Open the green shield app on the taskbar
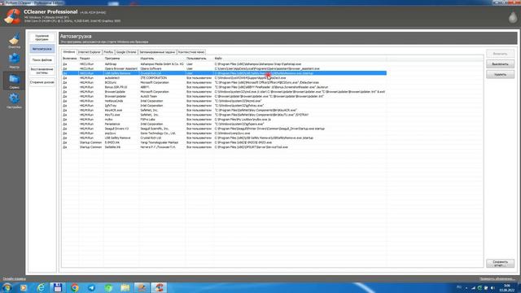The width and height of the screenshot is (521, 293). (x=108, y=287)
